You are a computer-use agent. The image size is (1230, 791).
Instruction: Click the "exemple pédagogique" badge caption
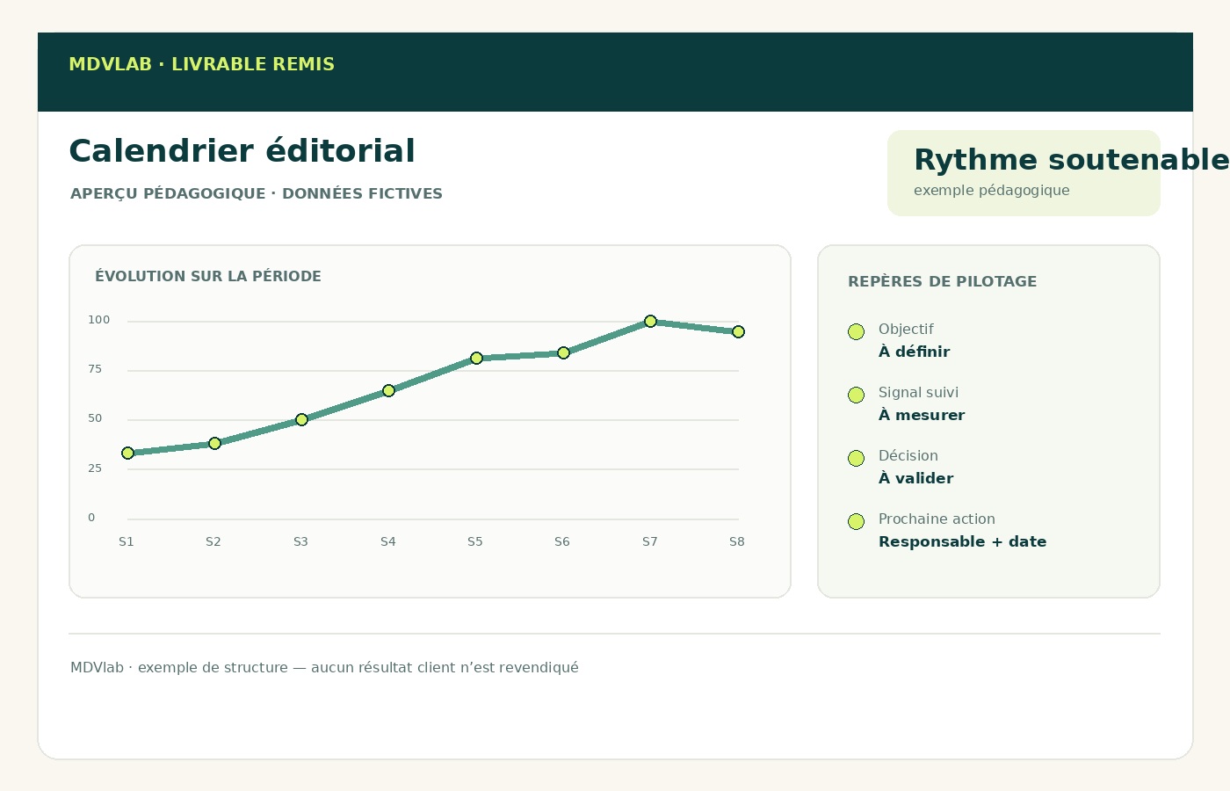[992, 190]
